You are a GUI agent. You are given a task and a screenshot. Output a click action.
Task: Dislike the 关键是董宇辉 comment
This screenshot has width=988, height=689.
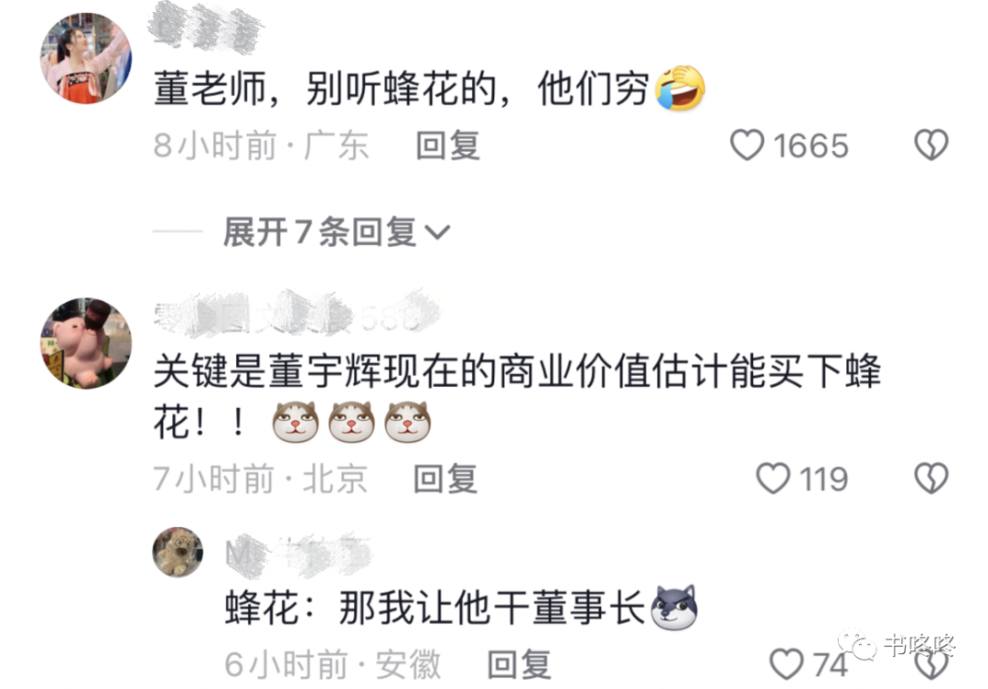tap(930, 479)
